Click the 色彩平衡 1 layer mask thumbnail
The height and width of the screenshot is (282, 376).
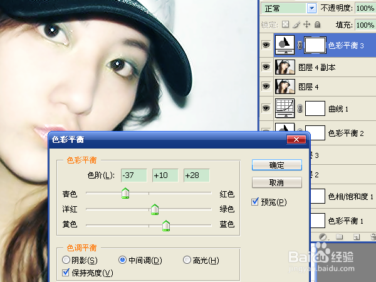coord(318,221)
